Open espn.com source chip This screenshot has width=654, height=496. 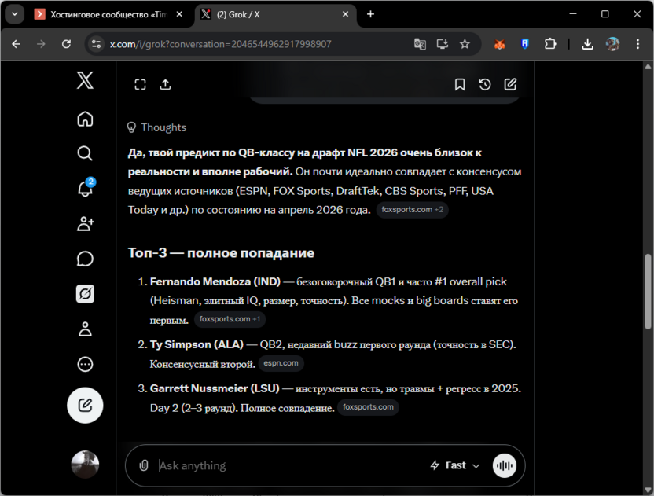pos(281,363)
